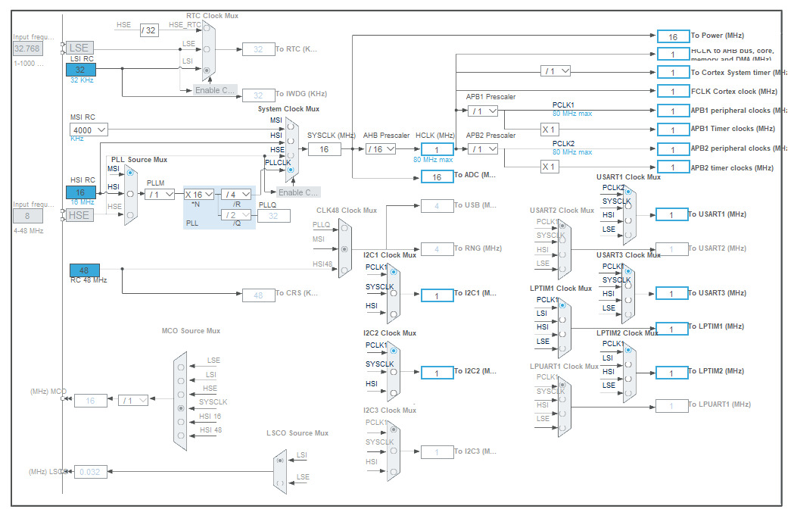Select PLLCLK in the System Clock Mux
794x509 pixels.
(291, 170)
